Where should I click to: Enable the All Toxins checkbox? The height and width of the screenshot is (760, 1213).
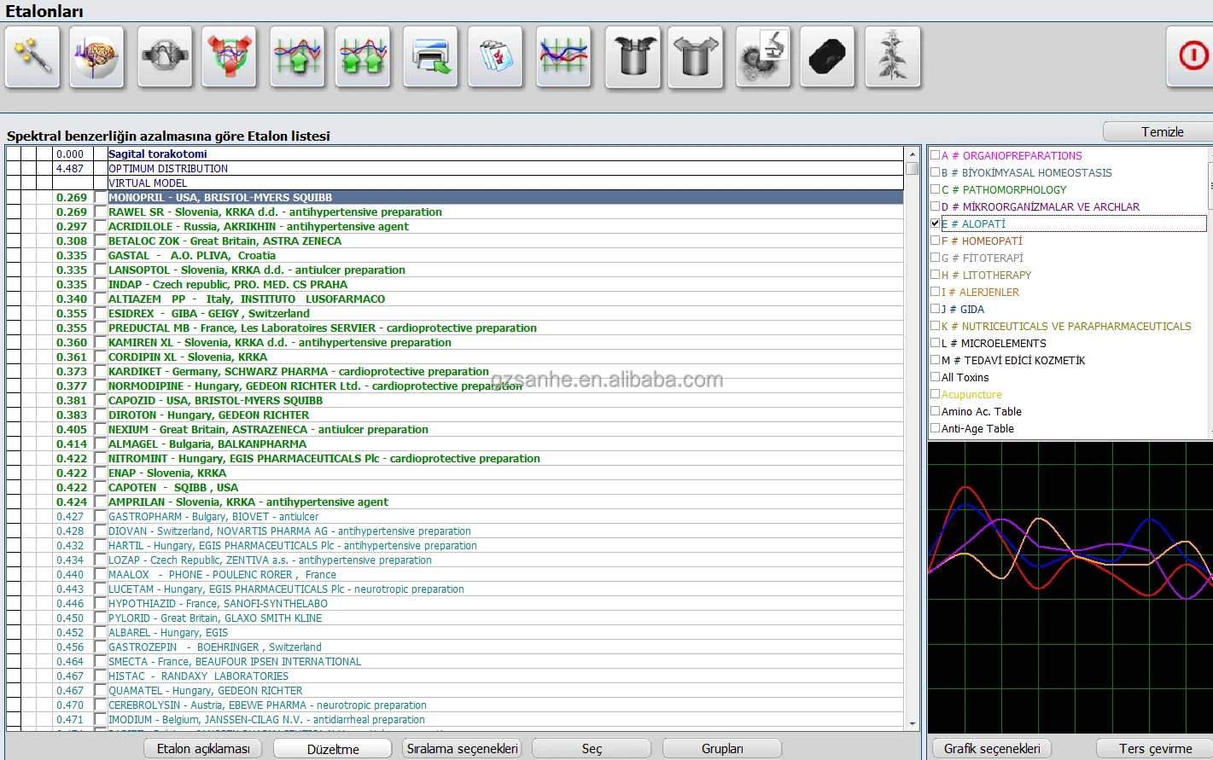936,377
